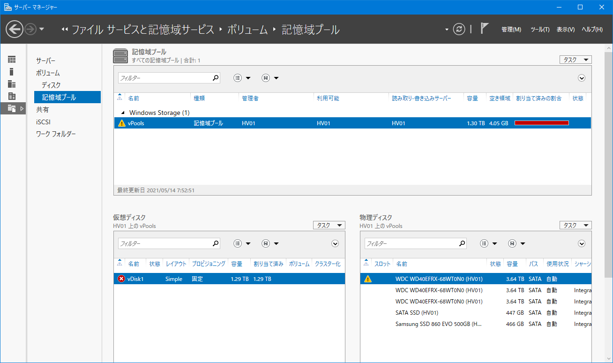613x363 pixels.
Task: Click the list view options icon in physical disk panel
Action: click(484, 243)
